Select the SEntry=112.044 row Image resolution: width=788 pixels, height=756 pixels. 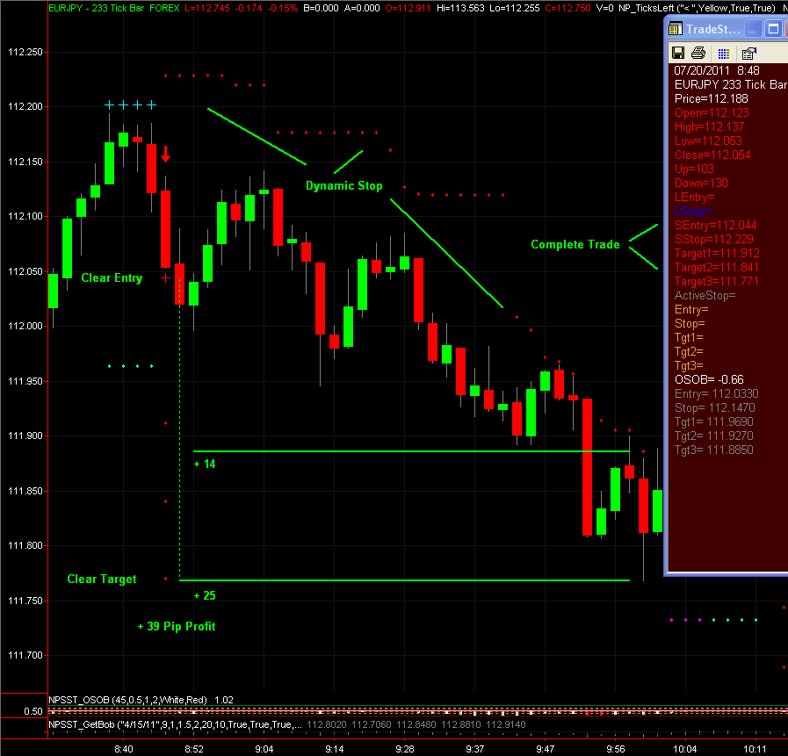coord(716,225)
